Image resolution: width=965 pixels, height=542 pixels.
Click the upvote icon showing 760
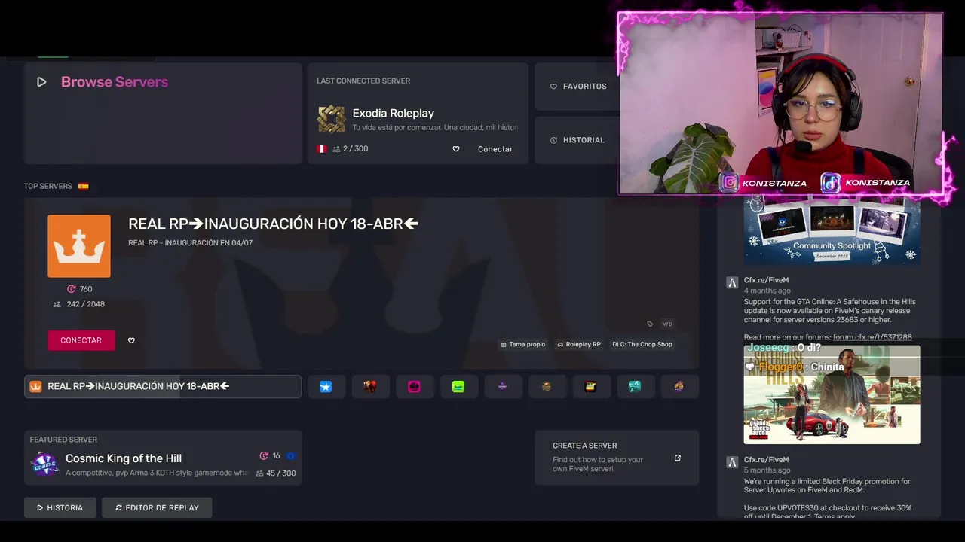click(72, 289)
